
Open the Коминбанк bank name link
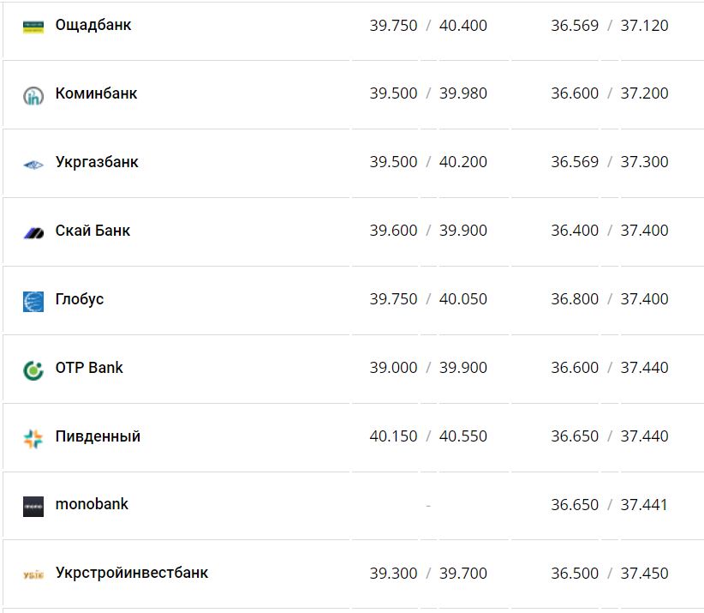(x=96, y=93)
